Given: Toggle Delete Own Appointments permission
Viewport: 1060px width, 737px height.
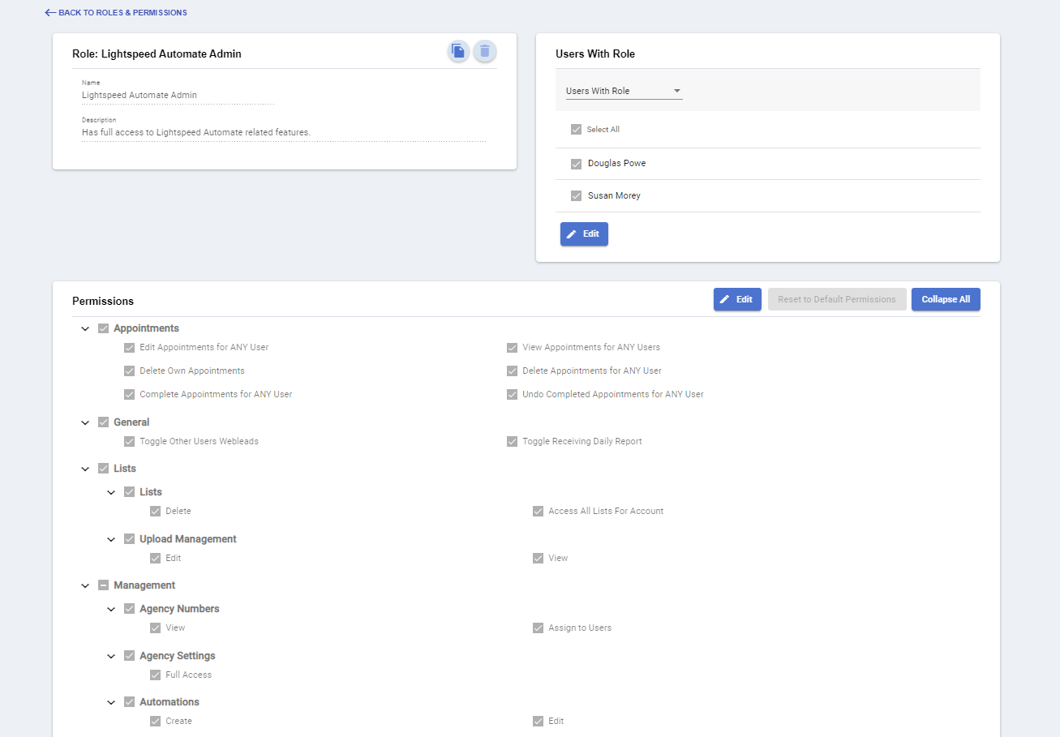Looking at the screenshot, I should [x=130, y=371].
